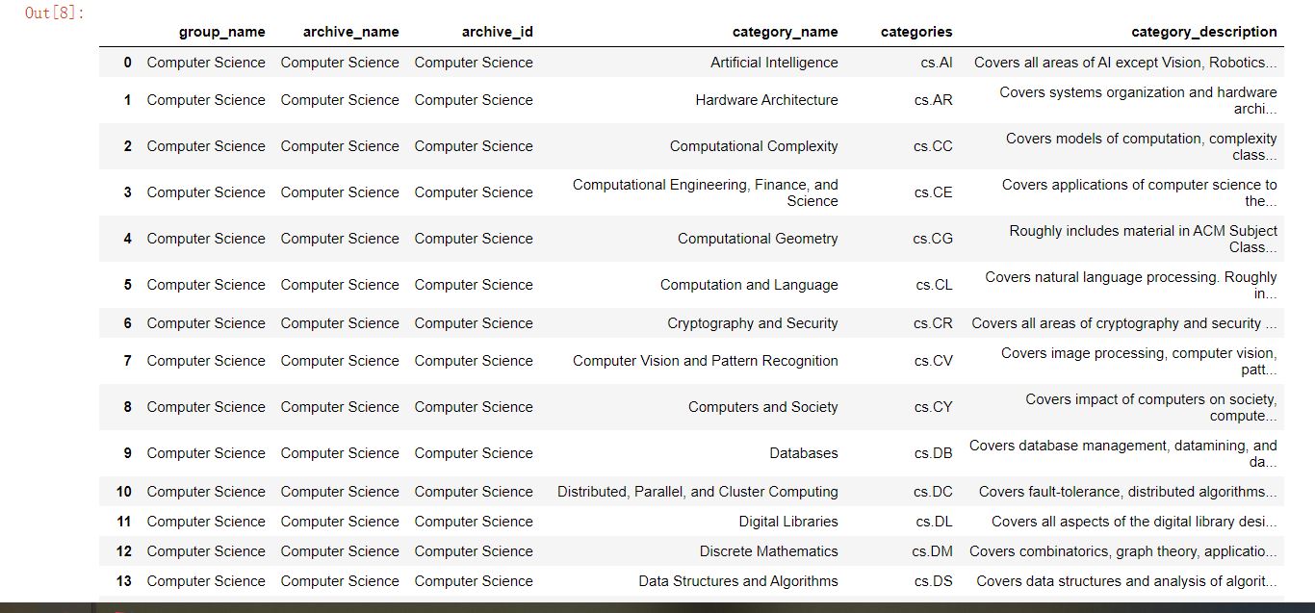The image size is (1315, 613).
Task: Click the archive_name column header
Action: (350, 32)
